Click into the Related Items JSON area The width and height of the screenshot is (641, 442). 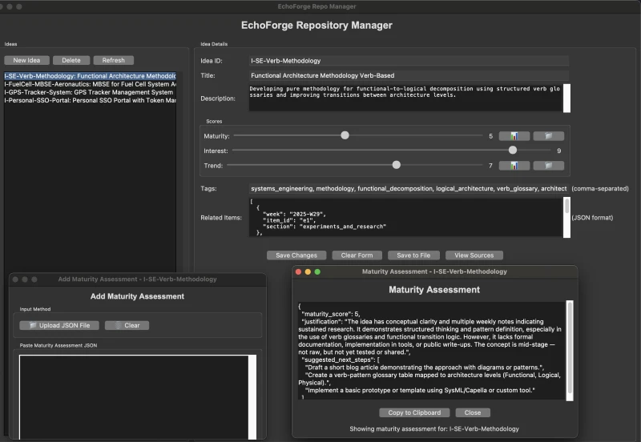(406, 217)
